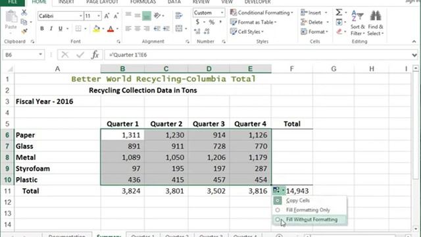The width and height of the screenshot is (421, 237).
Task: Select the Fill Formatting Only option
Action: 310,210
